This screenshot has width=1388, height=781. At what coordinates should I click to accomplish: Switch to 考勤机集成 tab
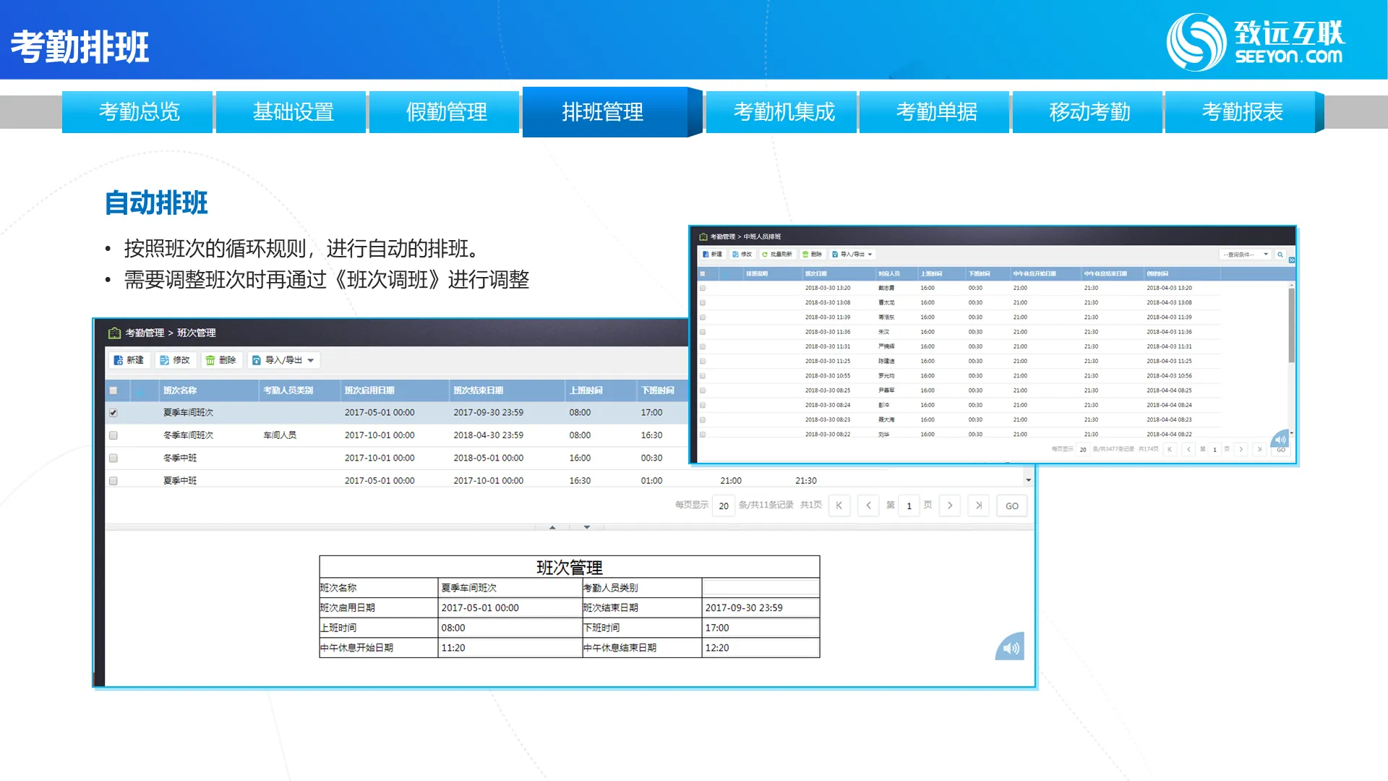click(783, 112)
